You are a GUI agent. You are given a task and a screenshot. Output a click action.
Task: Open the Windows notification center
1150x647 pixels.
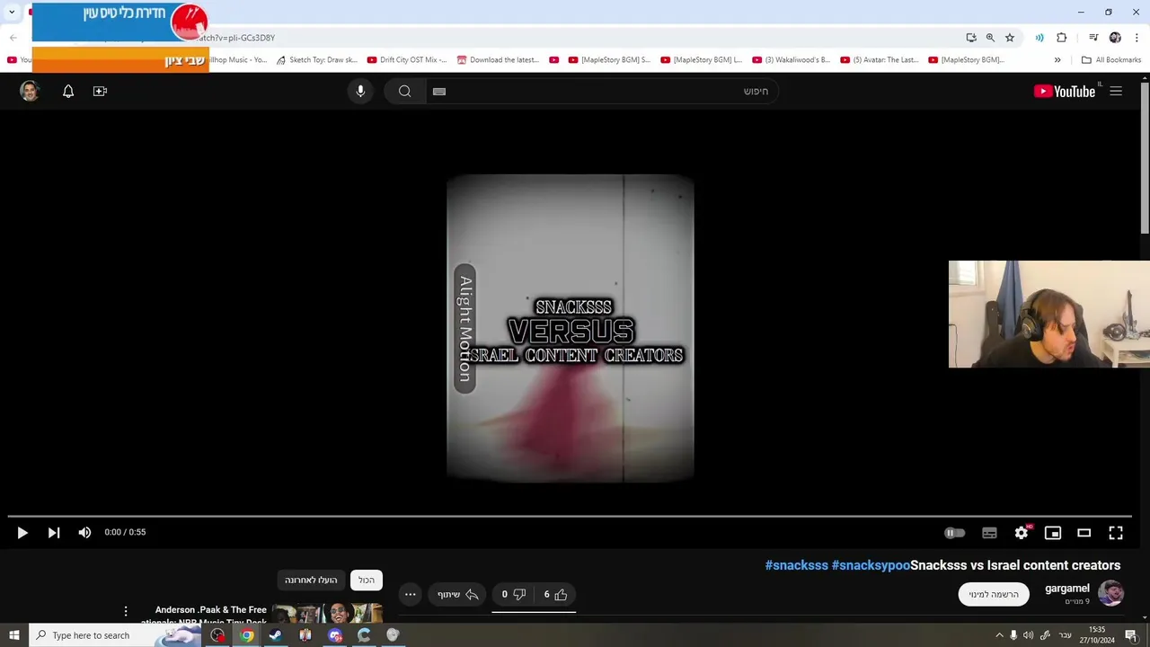pyautogui.click(x=1131, y=635)
